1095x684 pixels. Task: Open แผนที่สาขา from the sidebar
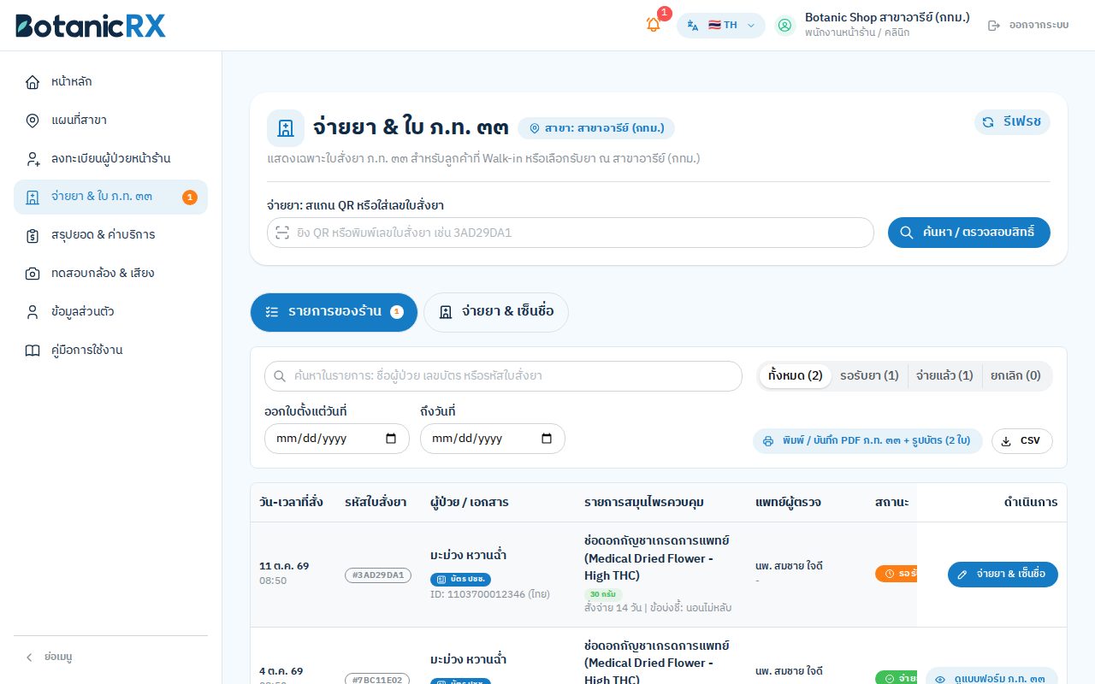[110, 121]
